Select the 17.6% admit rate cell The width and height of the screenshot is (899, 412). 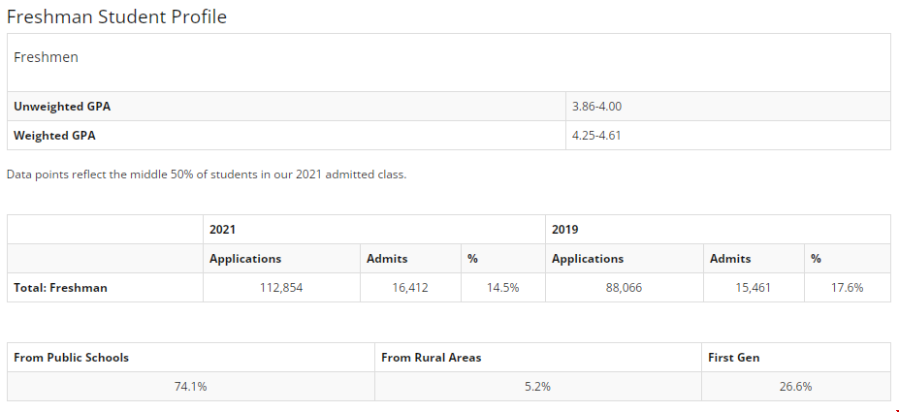pos(847,288)
